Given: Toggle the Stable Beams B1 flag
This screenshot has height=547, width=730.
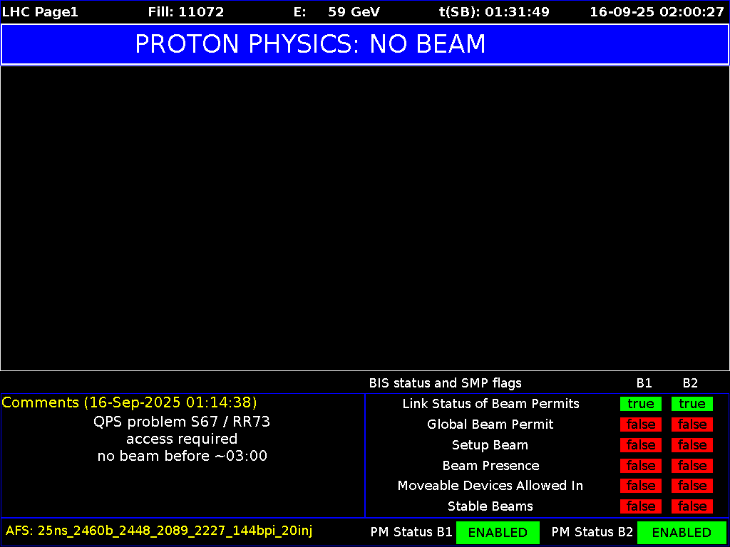Looking at the screenshot, I should [640, 506].
